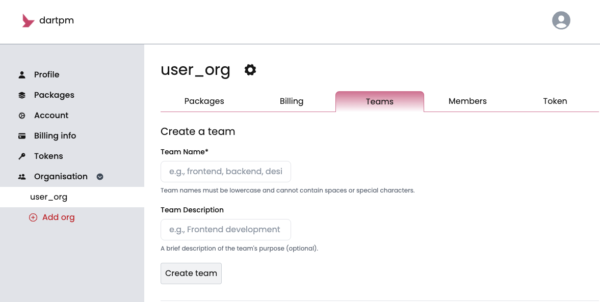Click the Account cog icon in sidebar
600x302 pixels.
pos(22,116)
